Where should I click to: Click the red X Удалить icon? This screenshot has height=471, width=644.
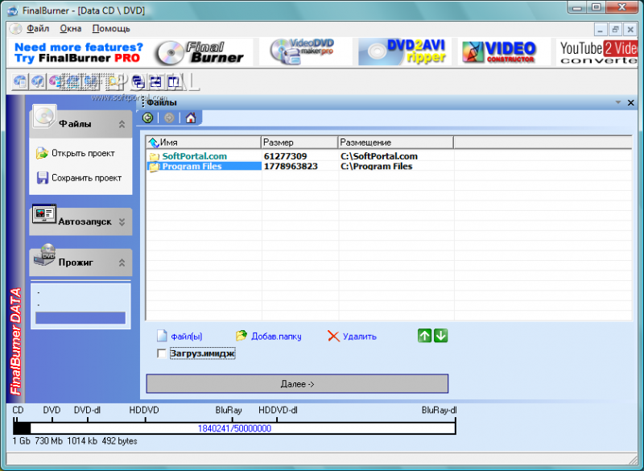[333, 337]
